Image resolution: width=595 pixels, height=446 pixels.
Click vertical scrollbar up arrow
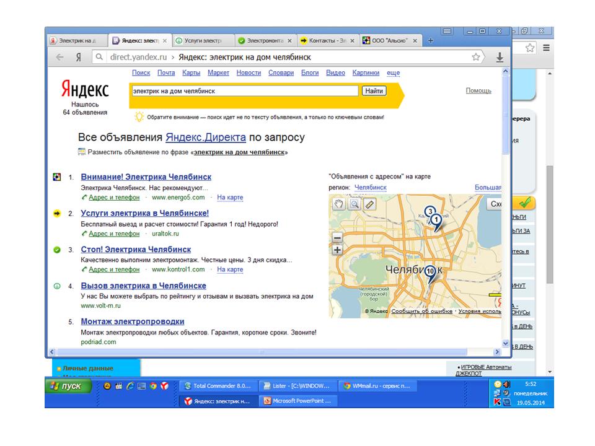[x=506, y=71]
